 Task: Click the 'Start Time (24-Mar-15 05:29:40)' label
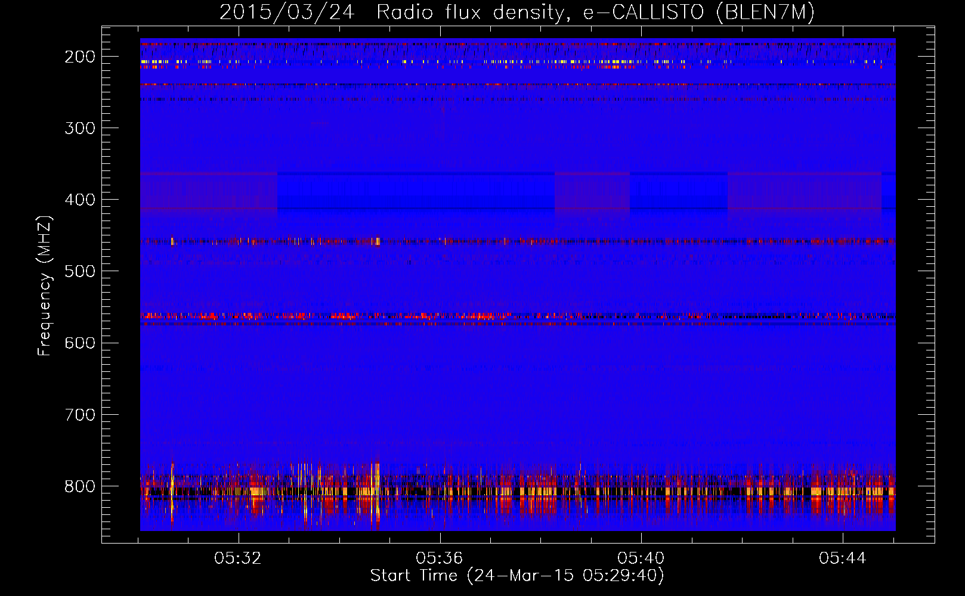click(517, 576)
